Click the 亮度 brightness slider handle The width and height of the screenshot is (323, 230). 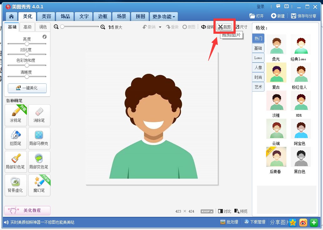coord(27,44)
